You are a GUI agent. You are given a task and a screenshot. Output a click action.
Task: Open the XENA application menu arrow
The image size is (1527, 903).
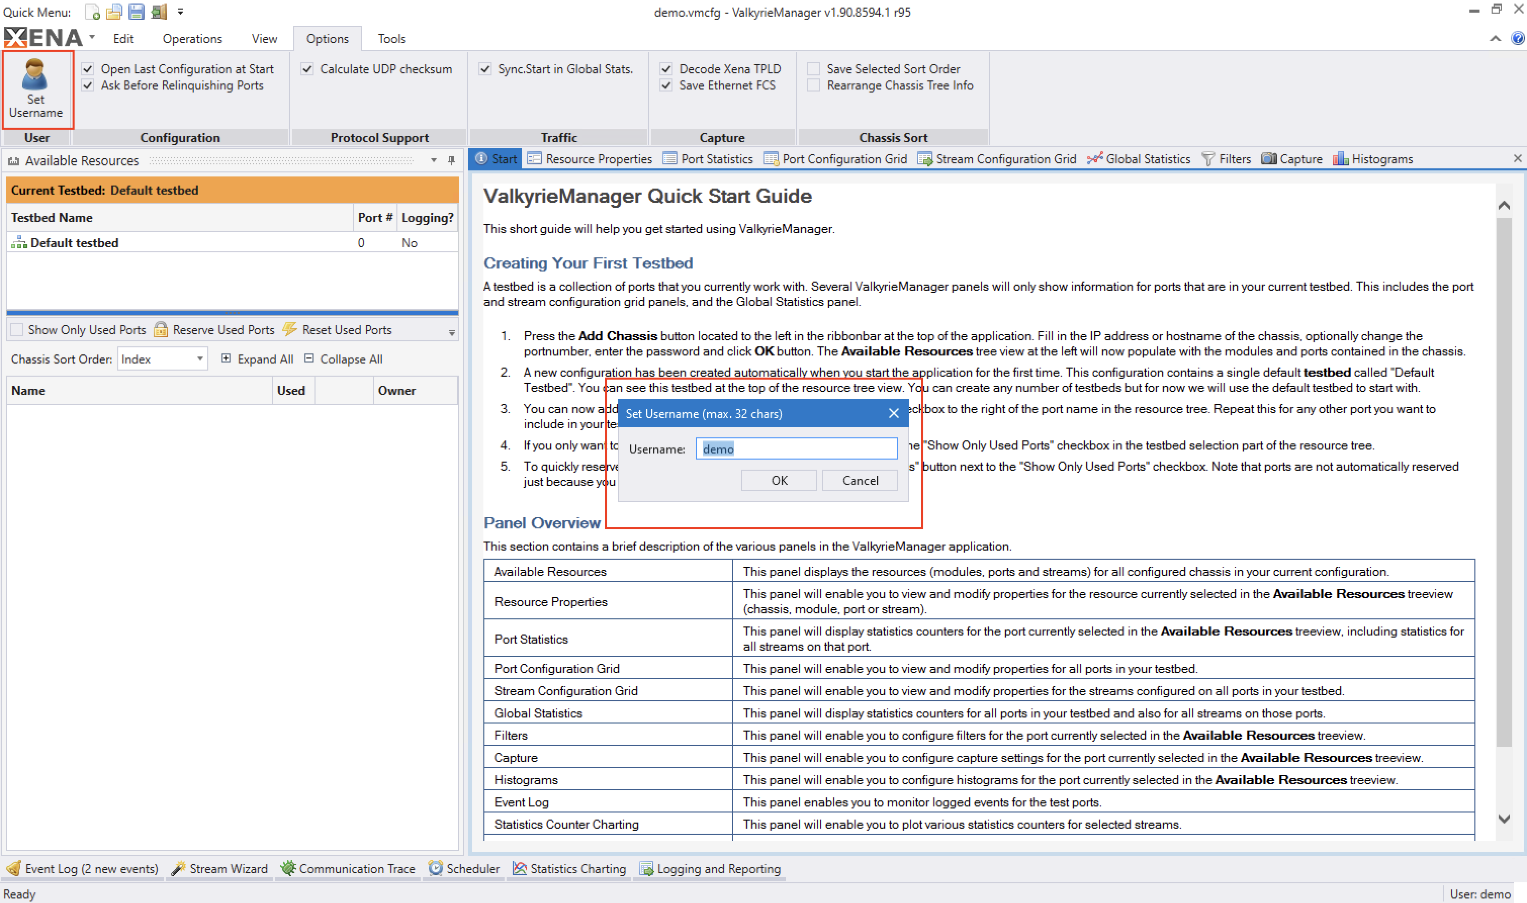point(92,37)
